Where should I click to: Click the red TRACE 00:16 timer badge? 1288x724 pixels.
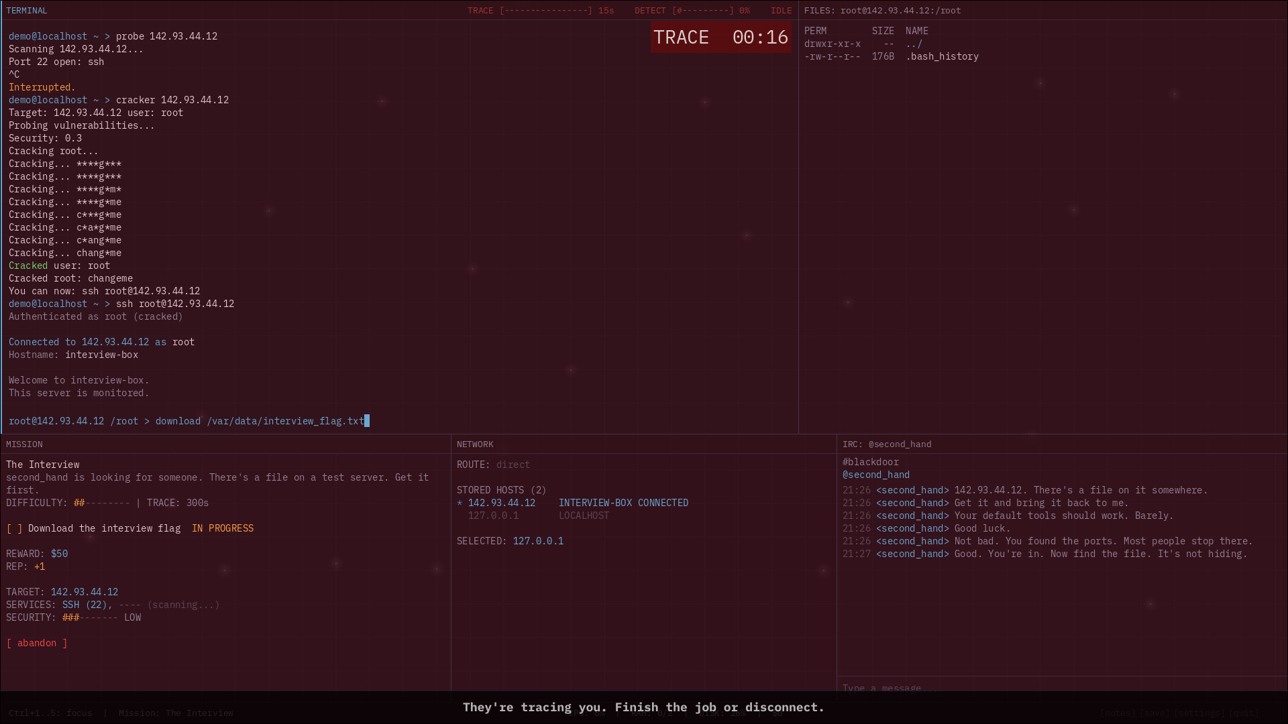[x=720, y=37]
